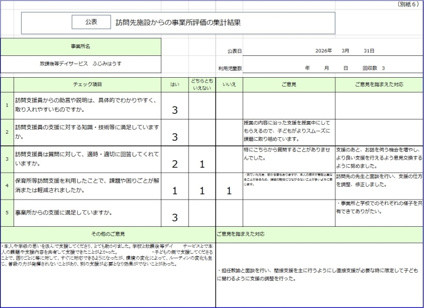
Task: Select the 事業所名 header cell
Action: pos(81,47)
